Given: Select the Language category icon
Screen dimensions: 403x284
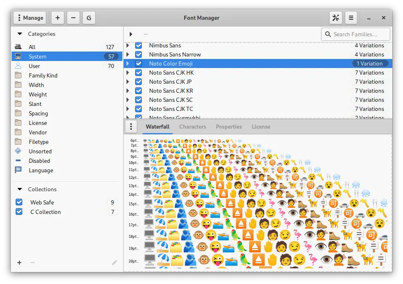Looking at the screenshot, I should point(18,170).
